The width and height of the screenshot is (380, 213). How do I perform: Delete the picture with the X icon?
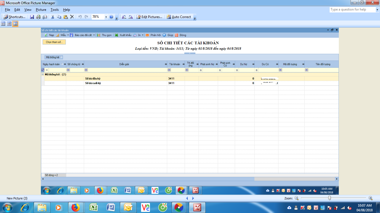72,17
